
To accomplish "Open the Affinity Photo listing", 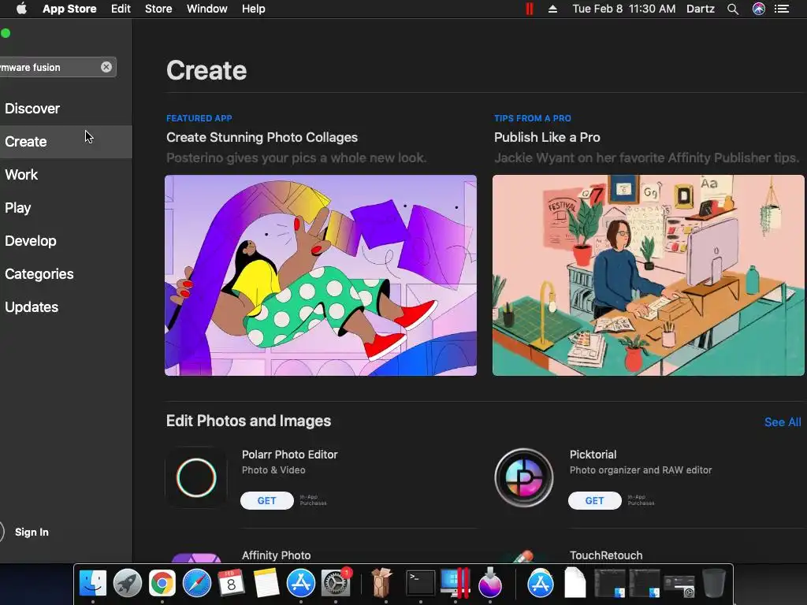I will [277, 555].
